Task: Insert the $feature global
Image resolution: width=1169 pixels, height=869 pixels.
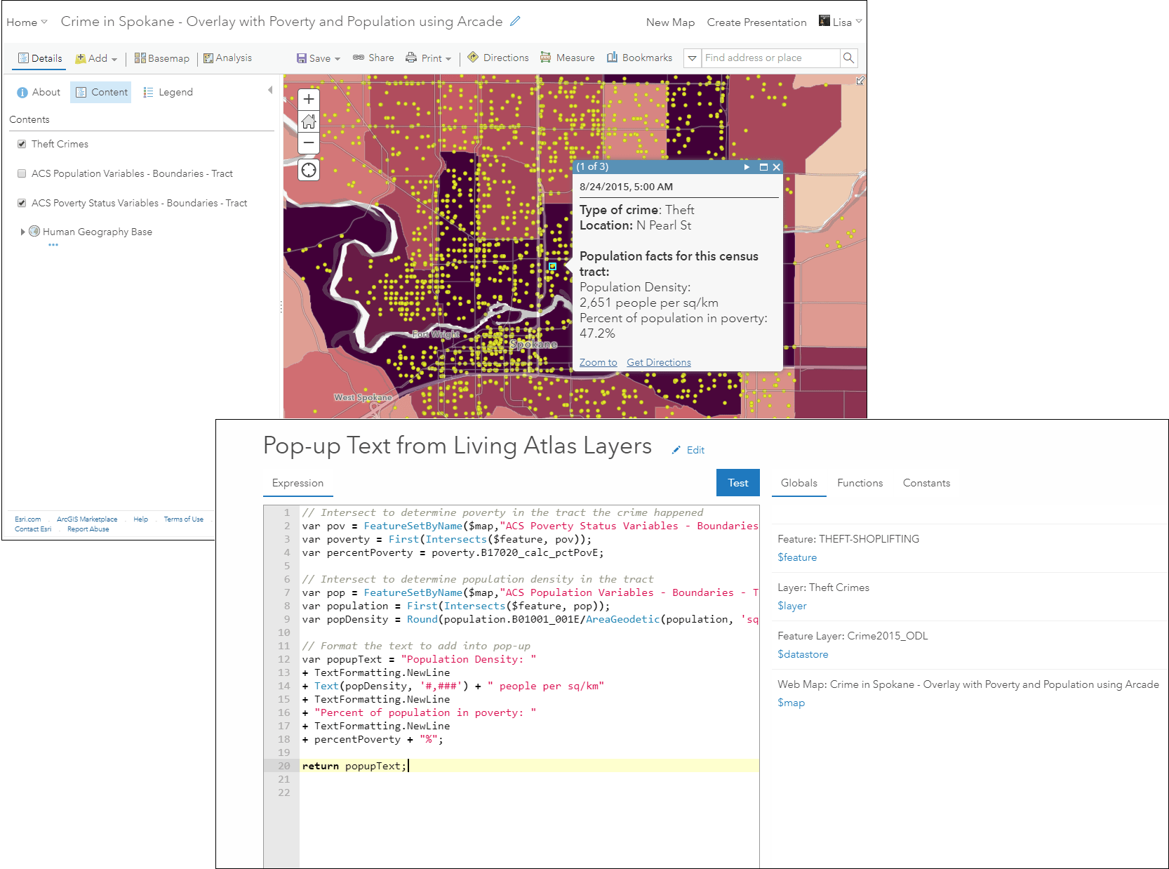Action: [x=797, y=557]
